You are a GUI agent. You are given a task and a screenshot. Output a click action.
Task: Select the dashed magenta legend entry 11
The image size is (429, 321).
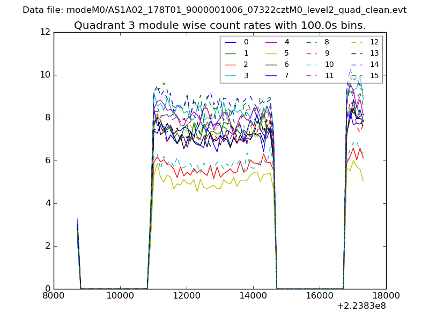311,75
